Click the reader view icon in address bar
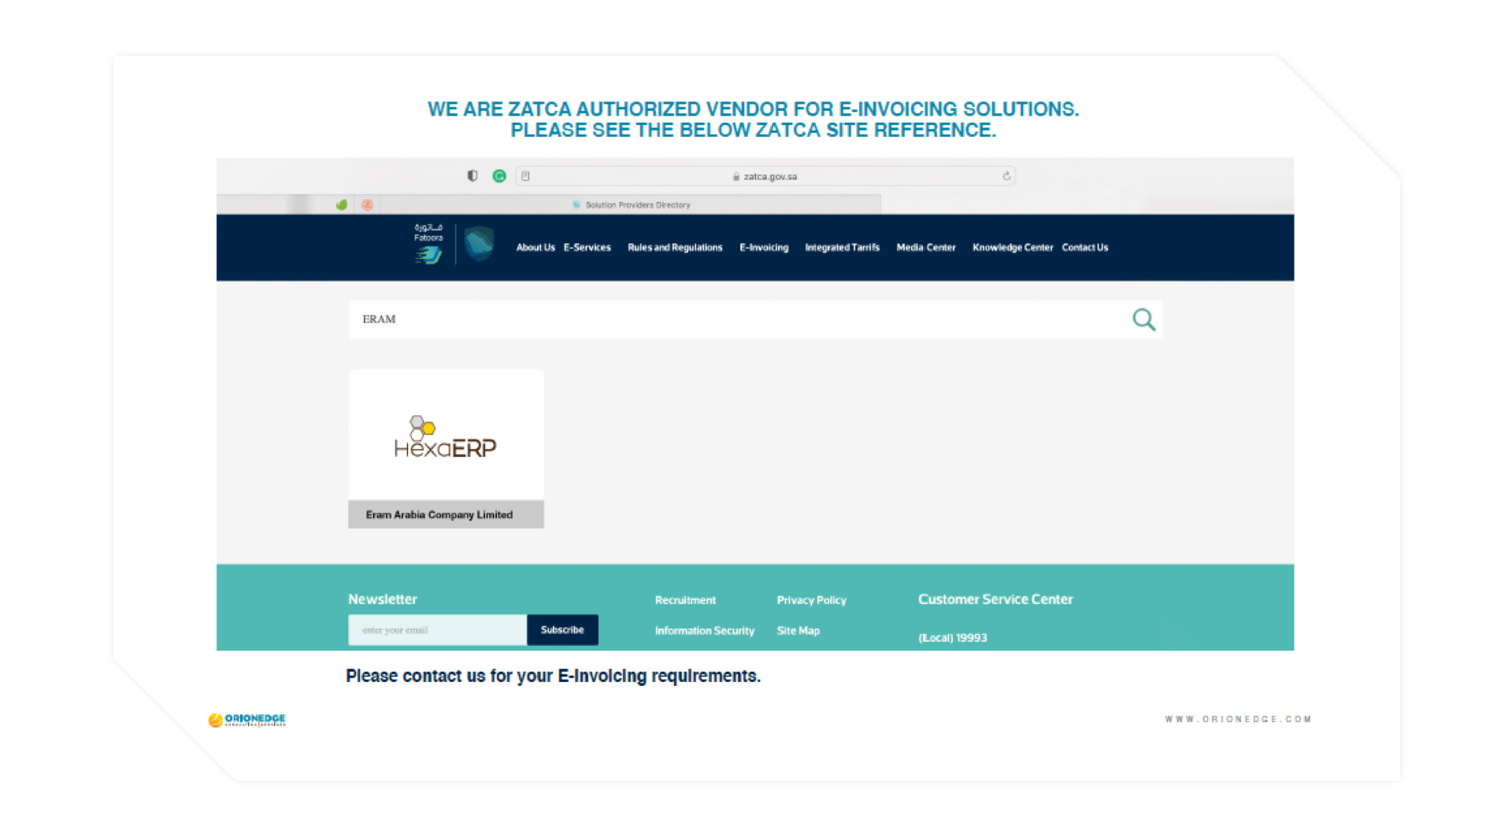This screenshot has height=837, width=1512. [x=526, y=176]
